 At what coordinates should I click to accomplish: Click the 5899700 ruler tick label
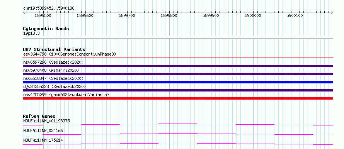point(127,15)
